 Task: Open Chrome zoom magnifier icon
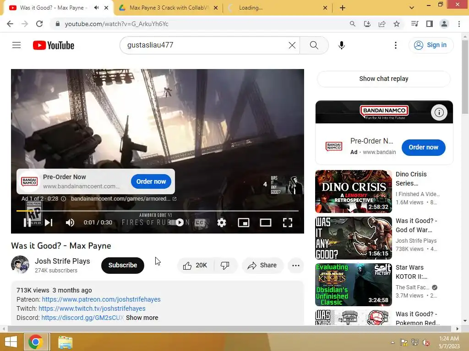pos(352,24)
